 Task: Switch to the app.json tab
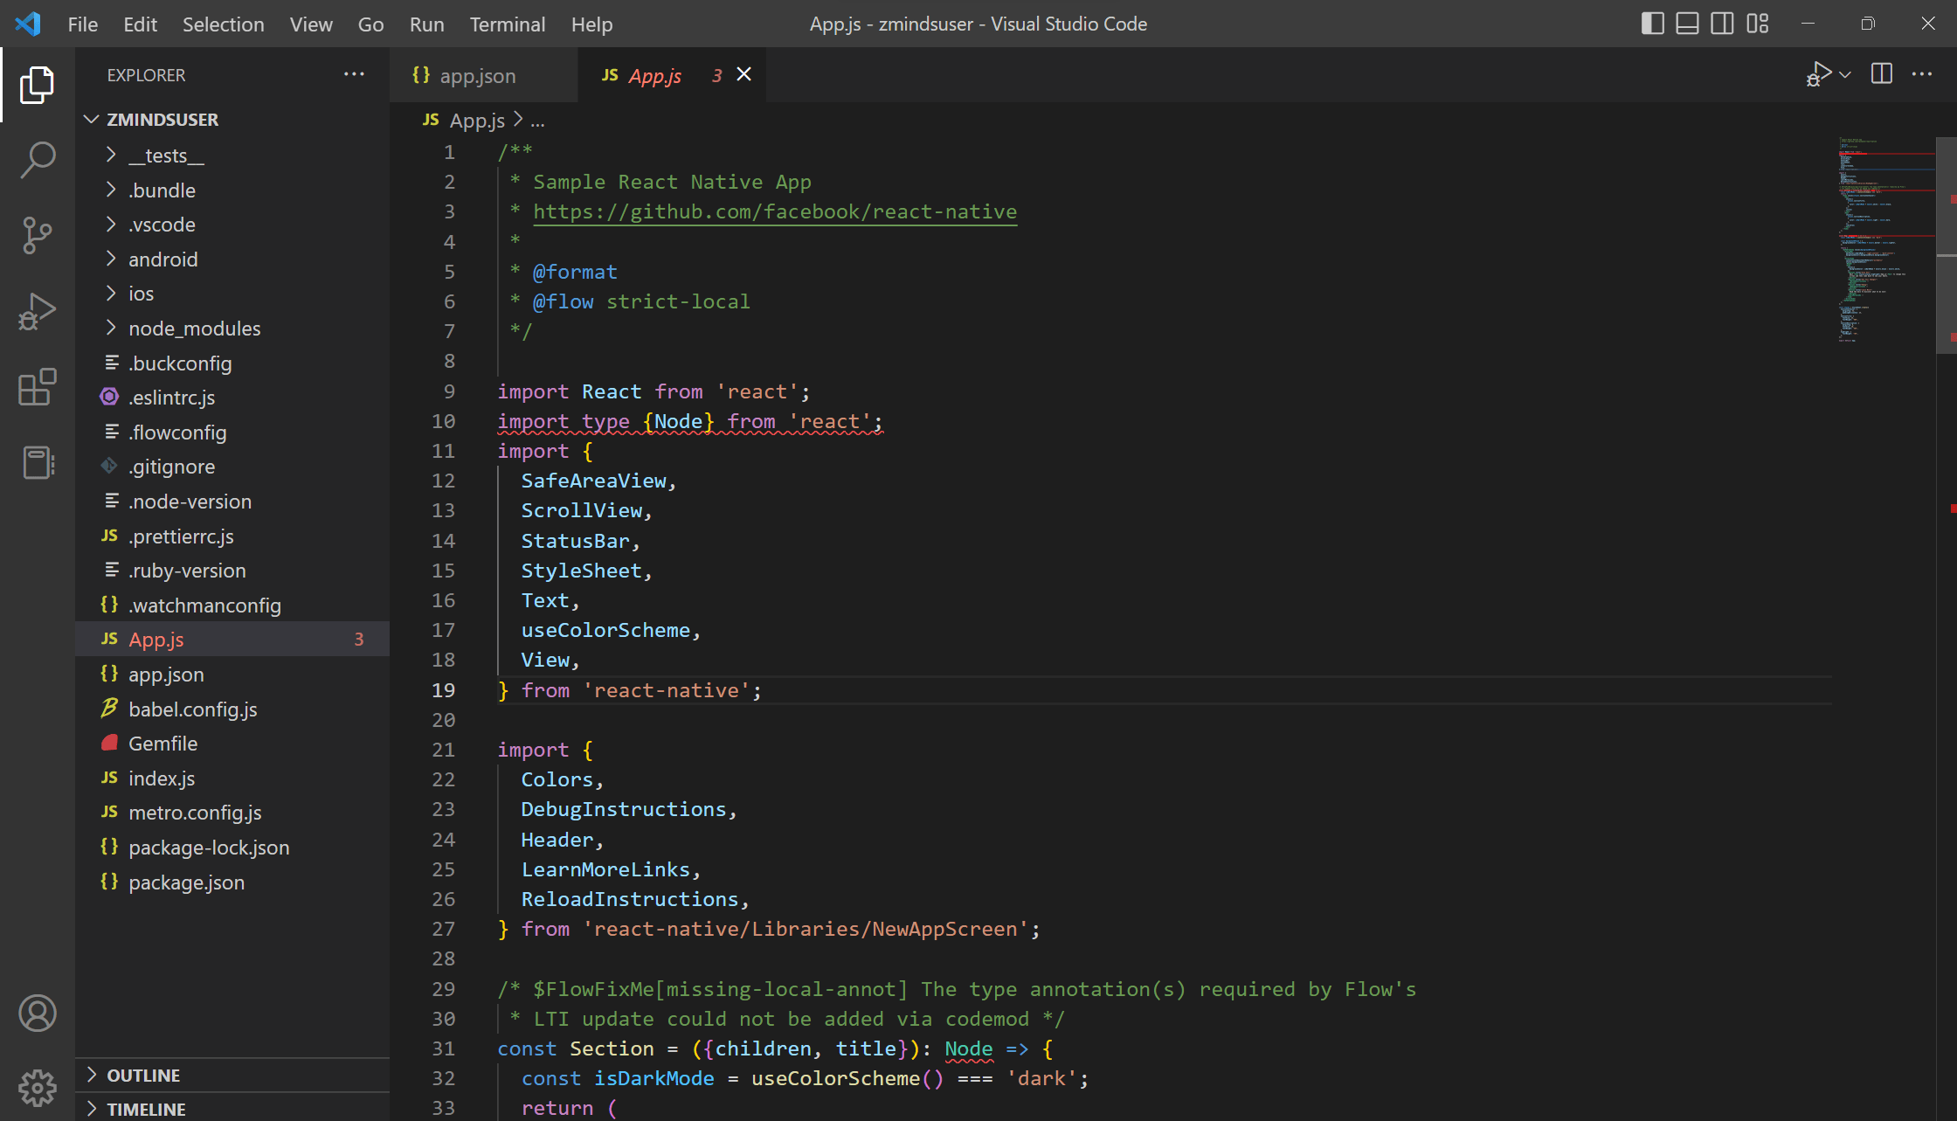point(477,75)
